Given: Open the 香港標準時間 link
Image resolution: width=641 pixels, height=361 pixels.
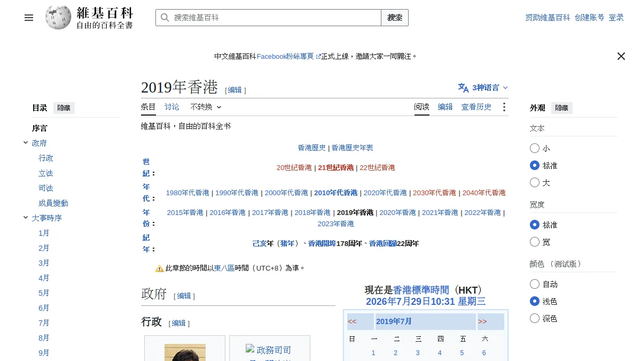Looking at the screenshot, I should click(x=421, y=290).
